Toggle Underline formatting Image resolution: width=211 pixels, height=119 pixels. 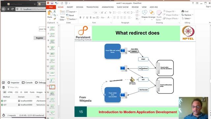point(87,18)
